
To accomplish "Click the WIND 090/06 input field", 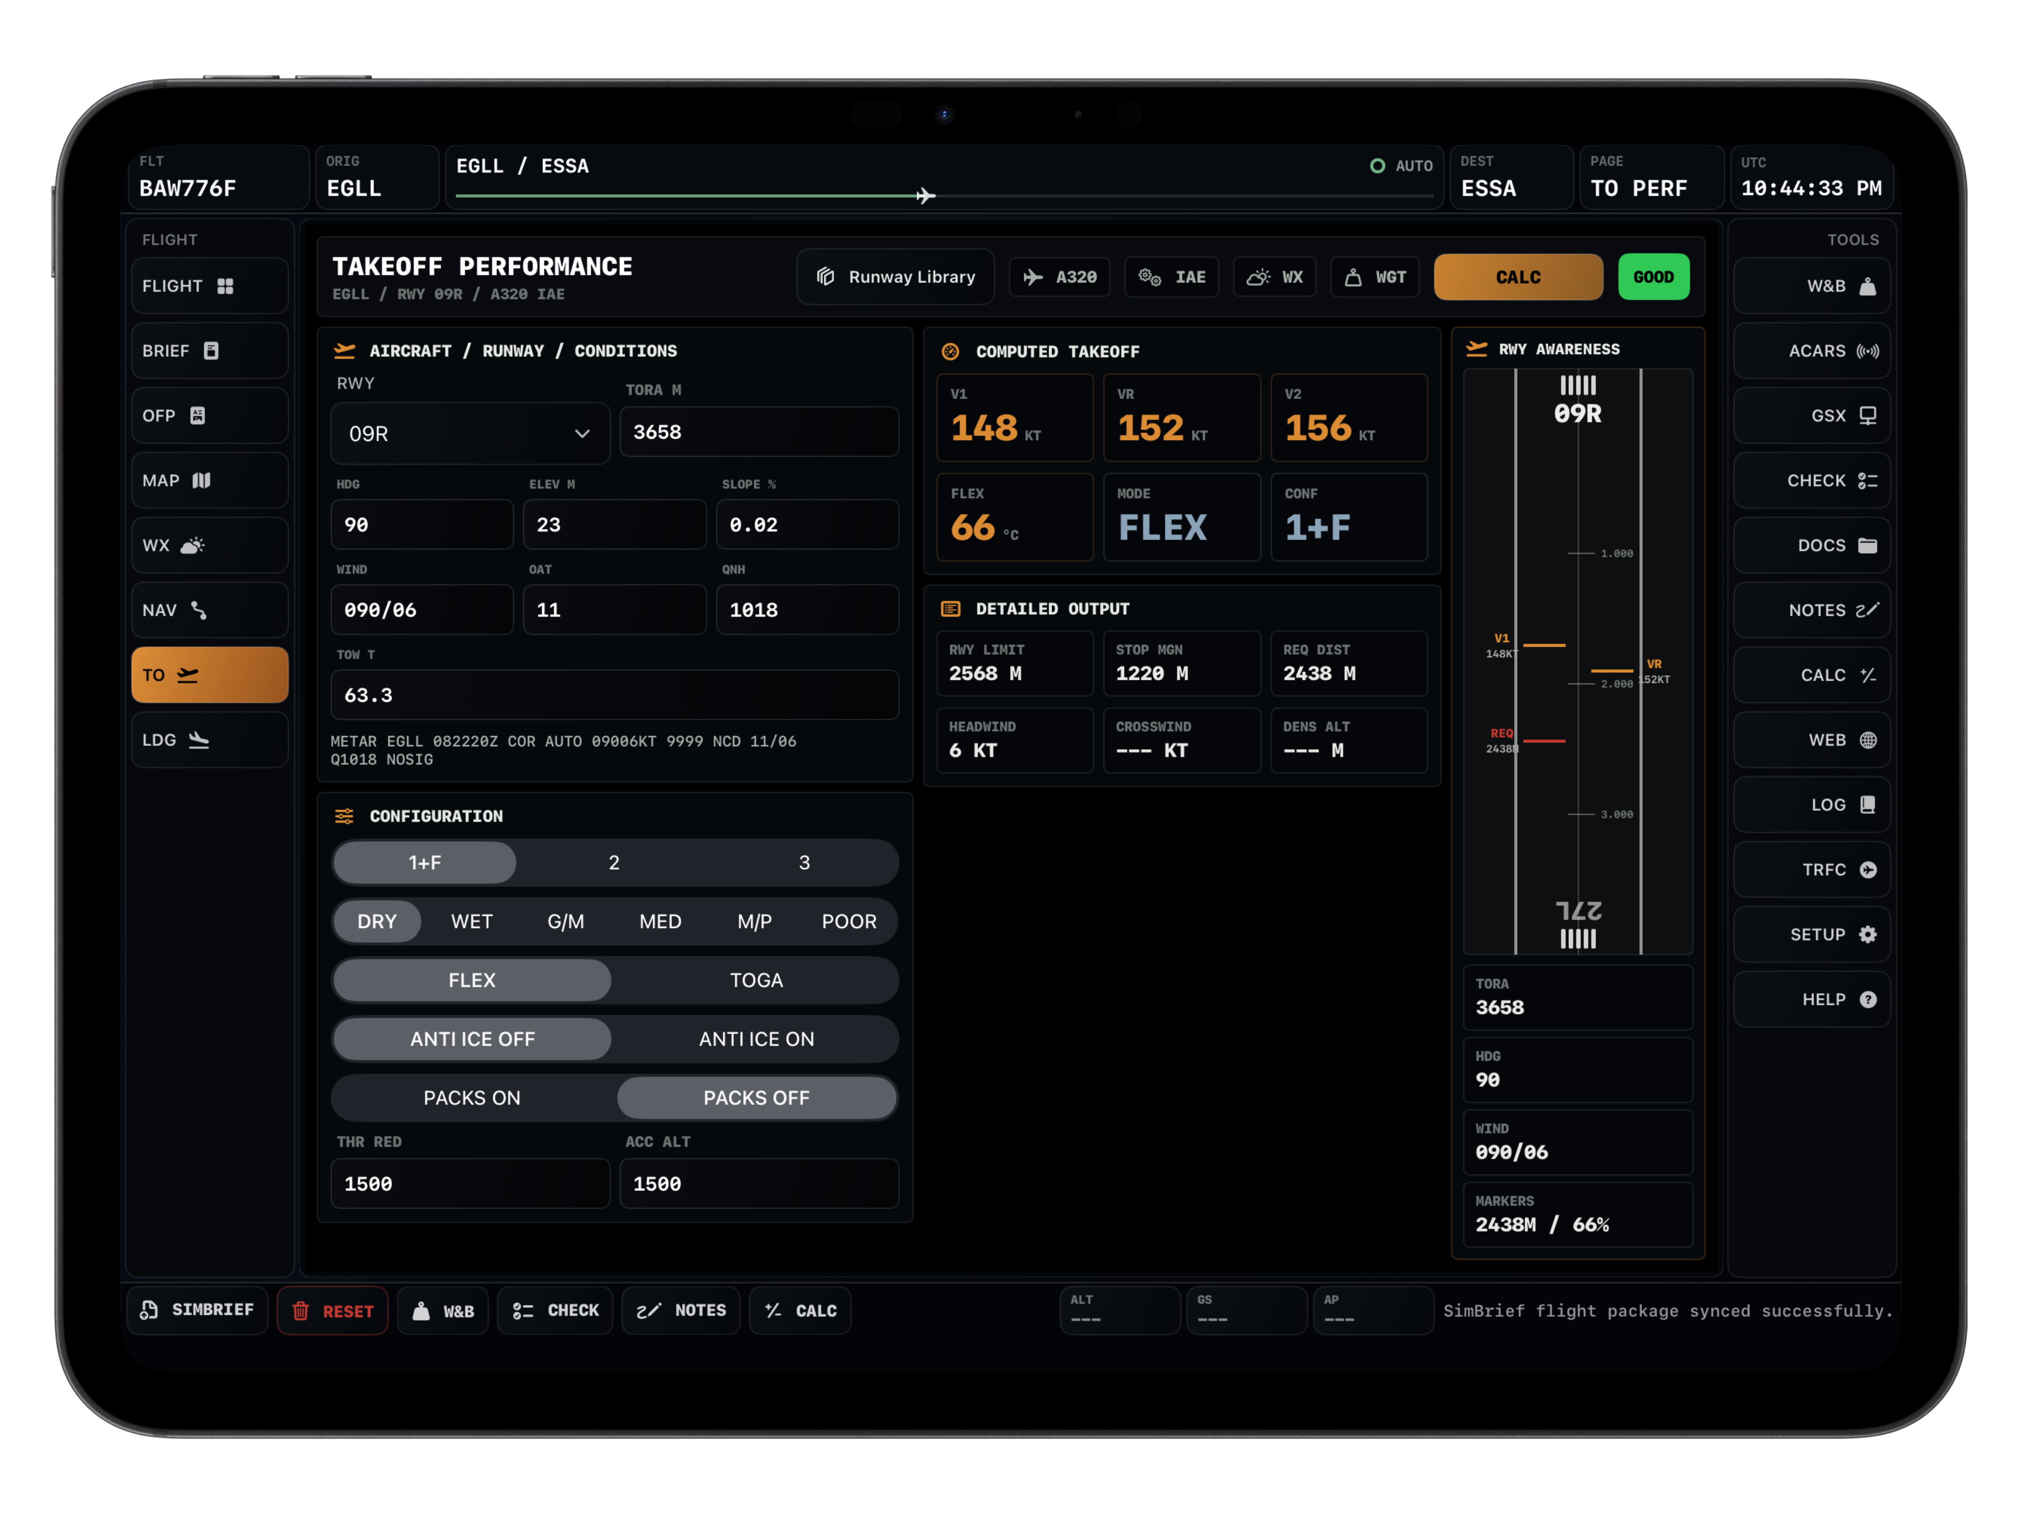I will [422, 610].
